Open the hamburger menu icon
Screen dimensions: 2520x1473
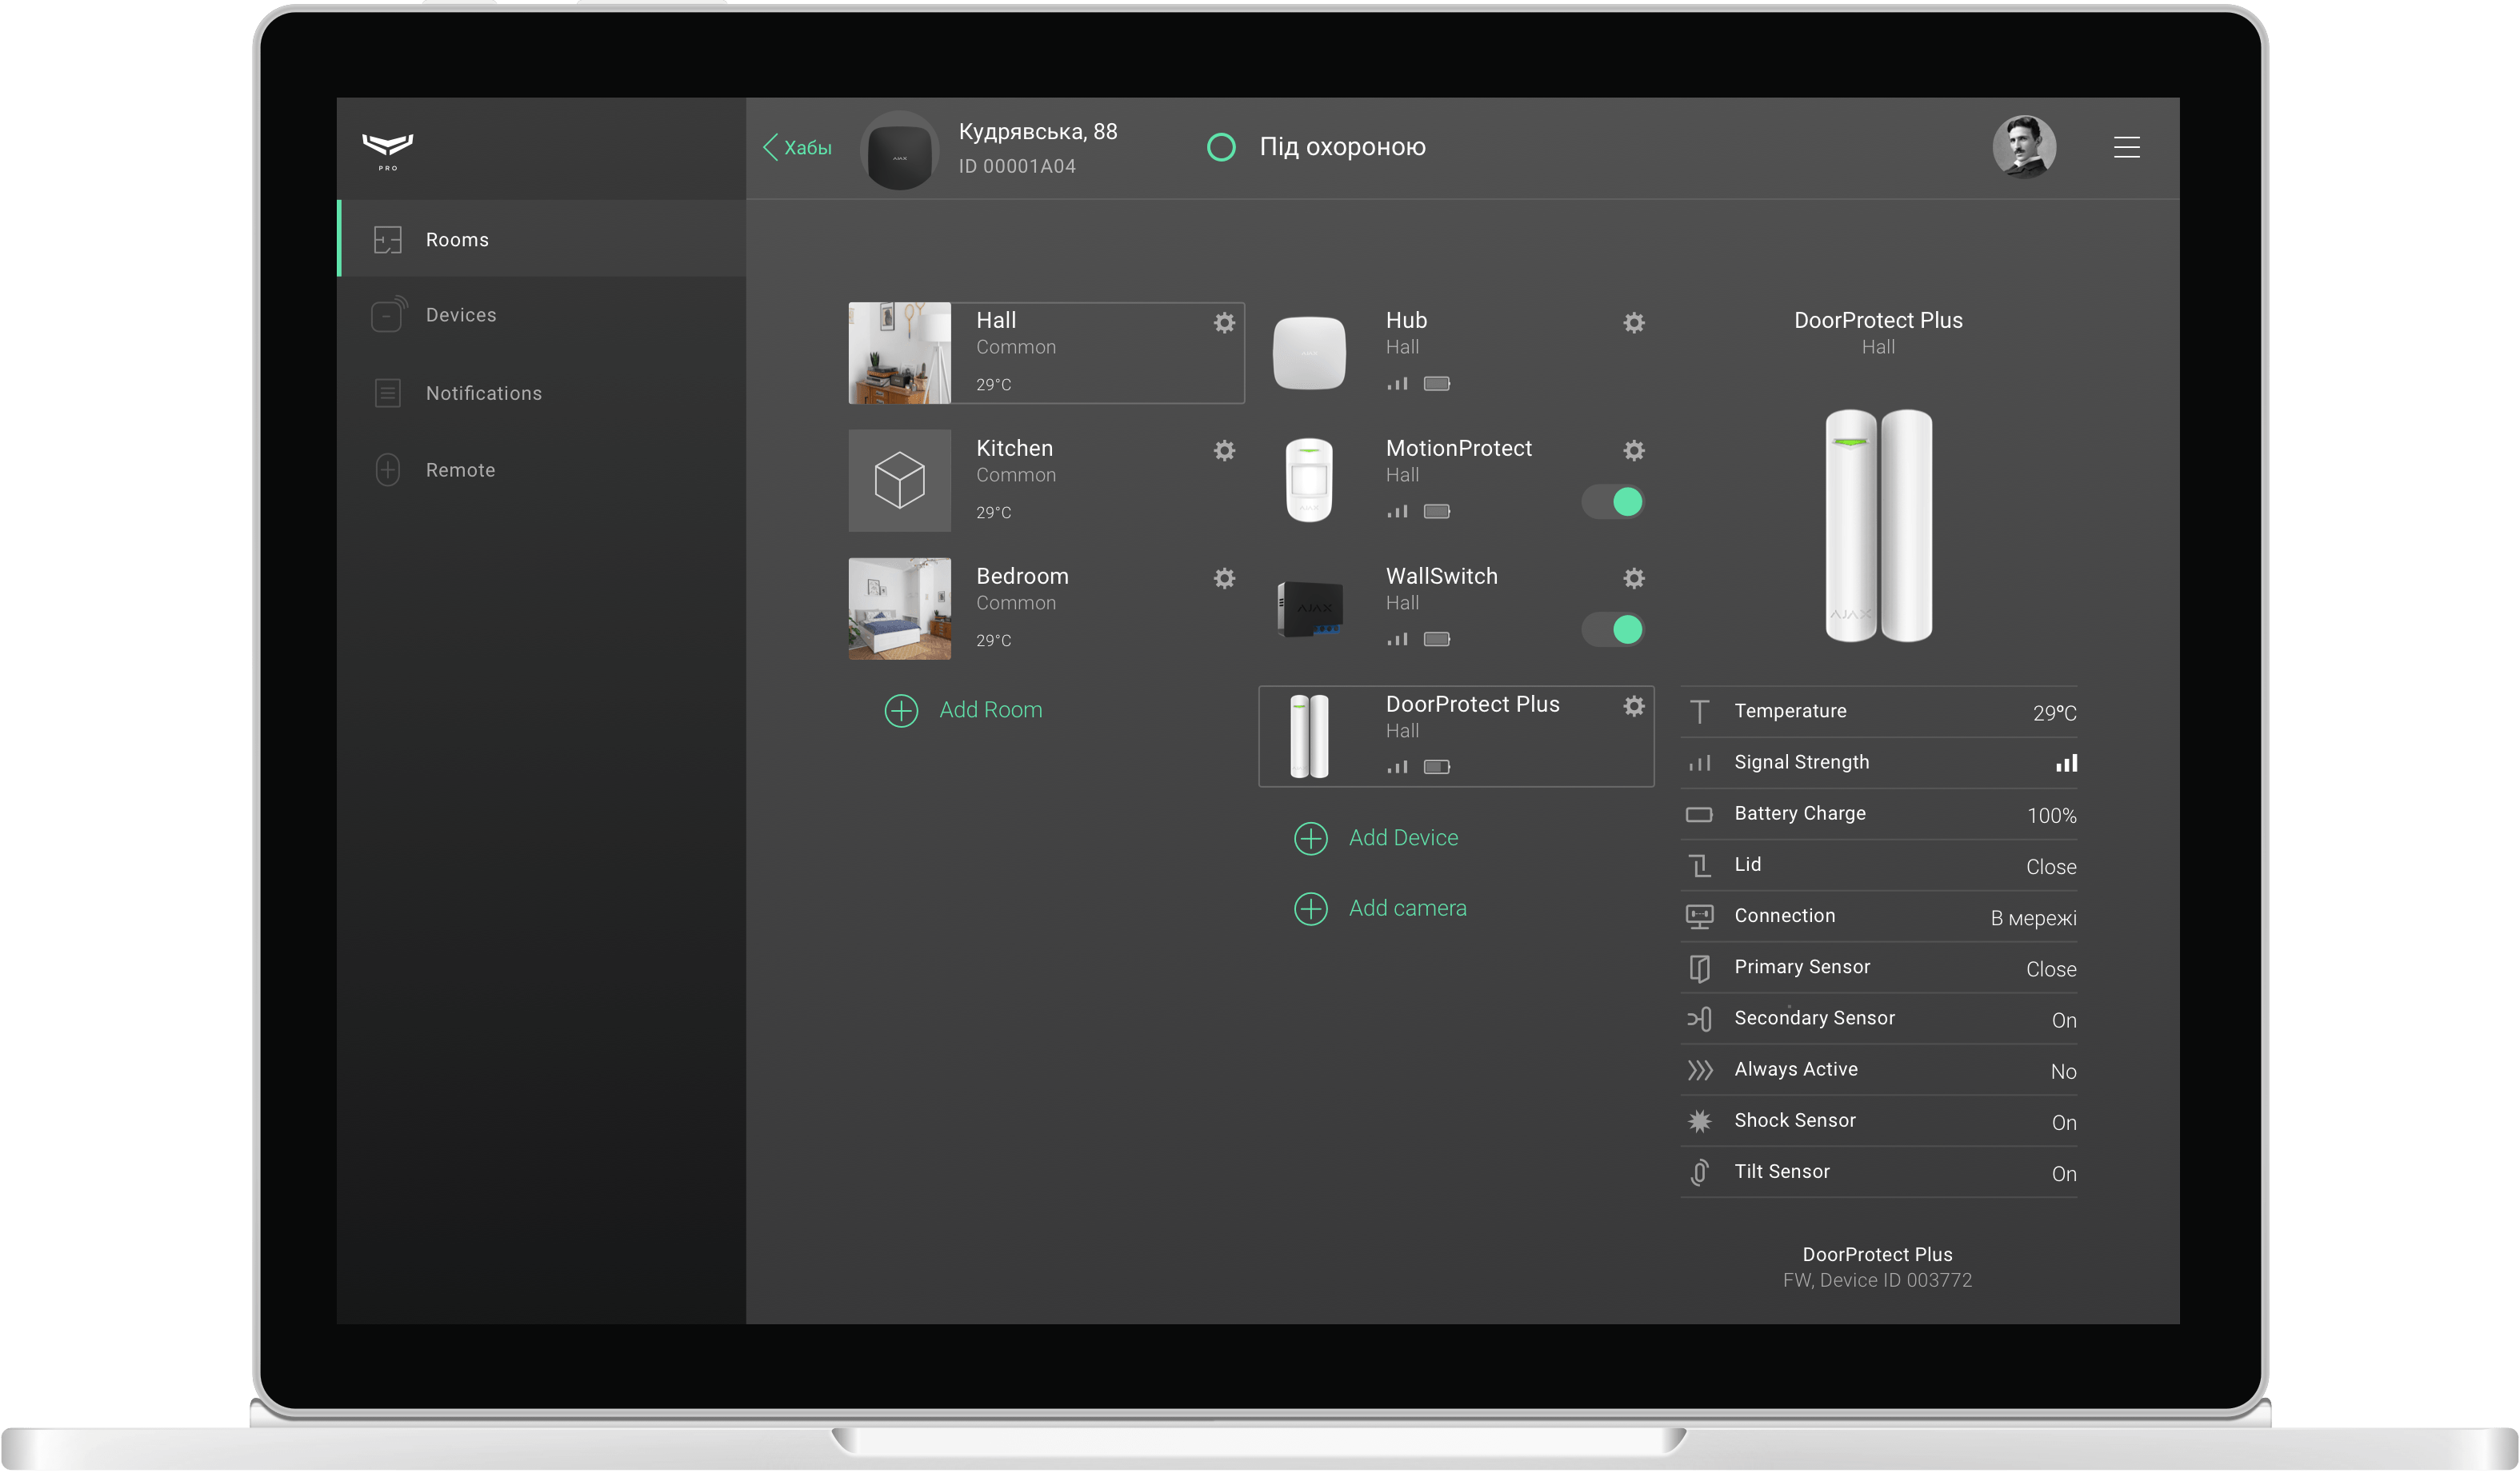tap(2126, 148)
